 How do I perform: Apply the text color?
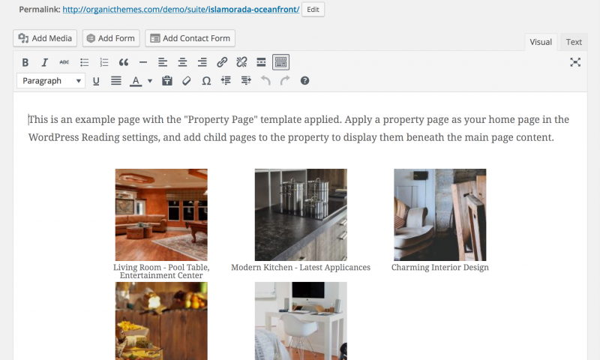pos(136,81)
